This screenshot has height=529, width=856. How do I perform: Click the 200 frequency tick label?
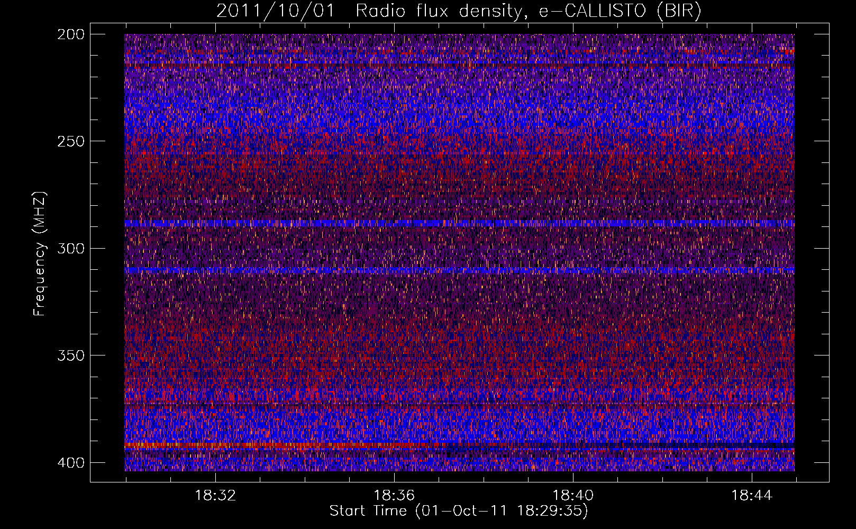[70, 34]
